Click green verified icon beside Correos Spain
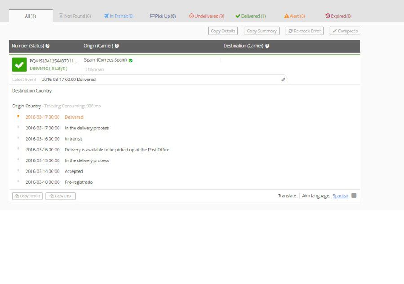Viewport: 404px width, 284px height. click(x=130, y=61)
